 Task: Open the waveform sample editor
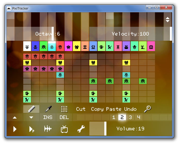pyautogui.click(x=48, y=129)
